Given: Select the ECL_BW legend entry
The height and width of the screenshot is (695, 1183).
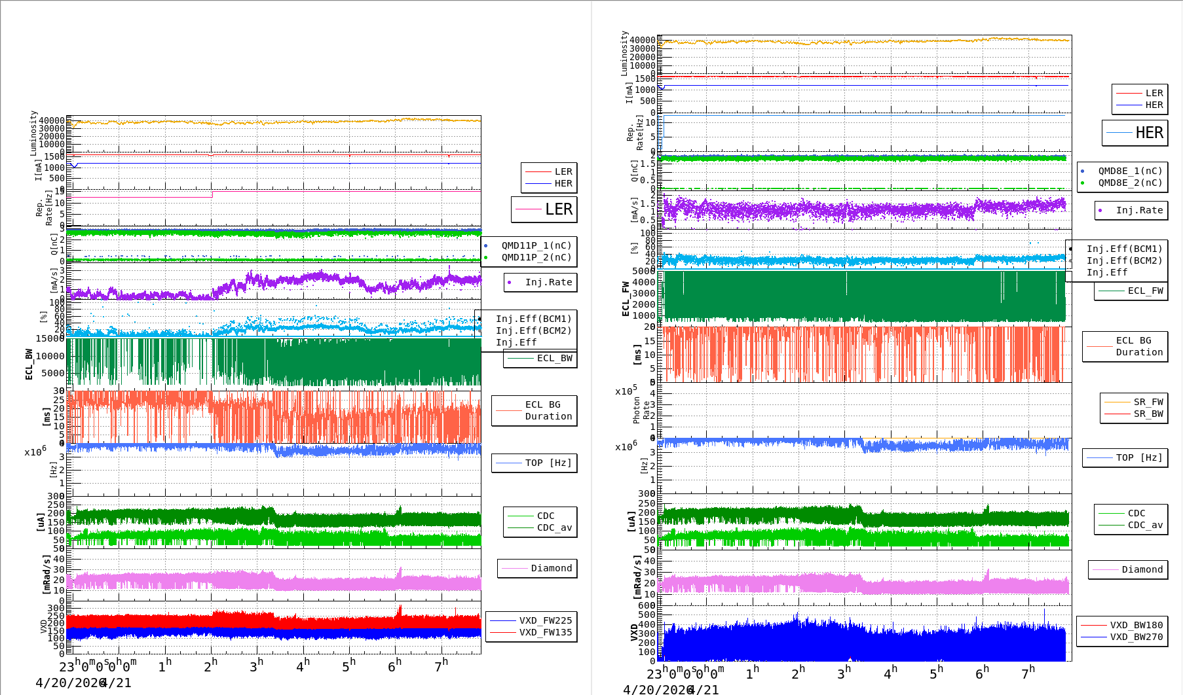Looking at the screenshot, I should [540, 359].
